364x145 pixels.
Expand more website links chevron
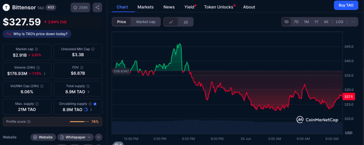tap(99, 137)
